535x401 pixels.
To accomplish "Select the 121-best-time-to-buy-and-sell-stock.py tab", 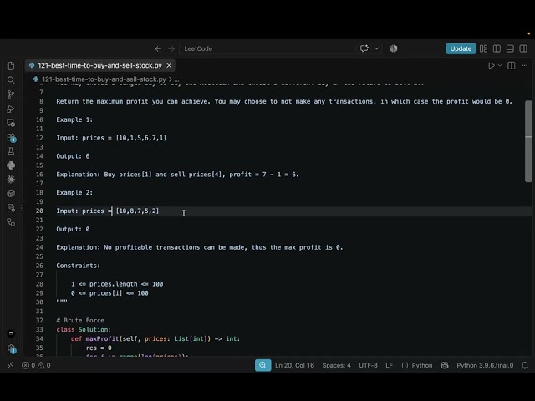I will tap(99, 65).
